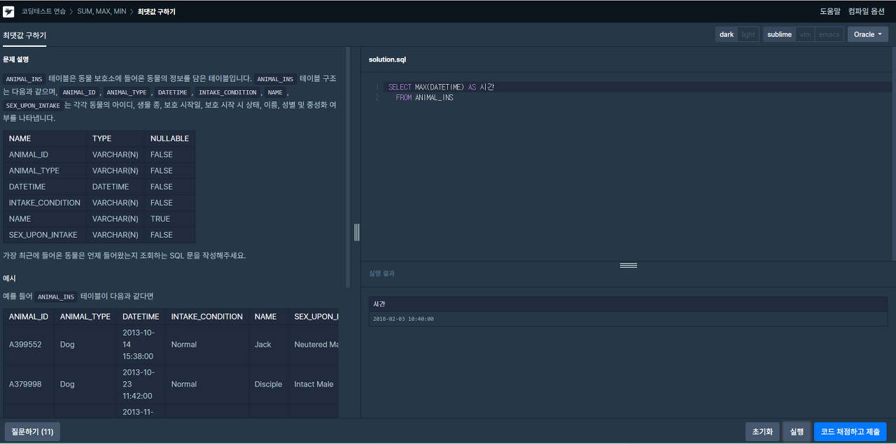Switch to the dark theme
The height and width of the screenshot is (444, 896).
point(727,34)
